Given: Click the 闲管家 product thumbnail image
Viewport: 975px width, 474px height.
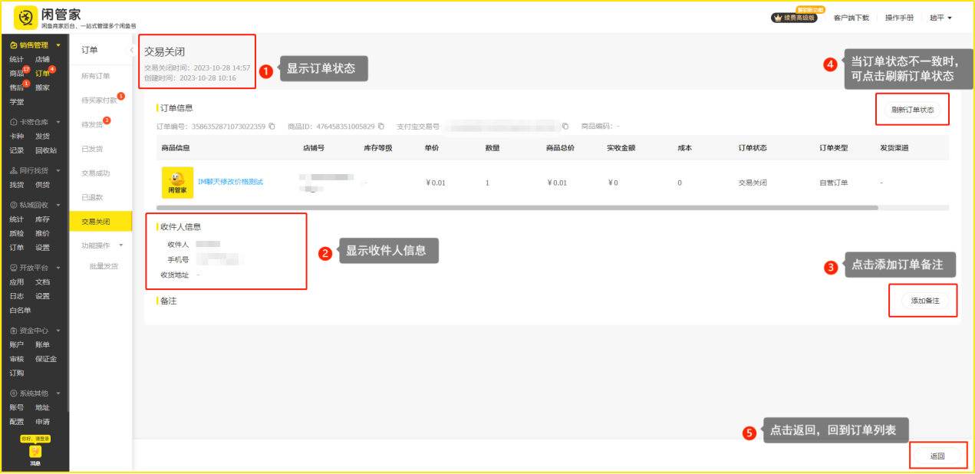Looking at the screenshot, I should pyautogui.click(x=177, y=183).
